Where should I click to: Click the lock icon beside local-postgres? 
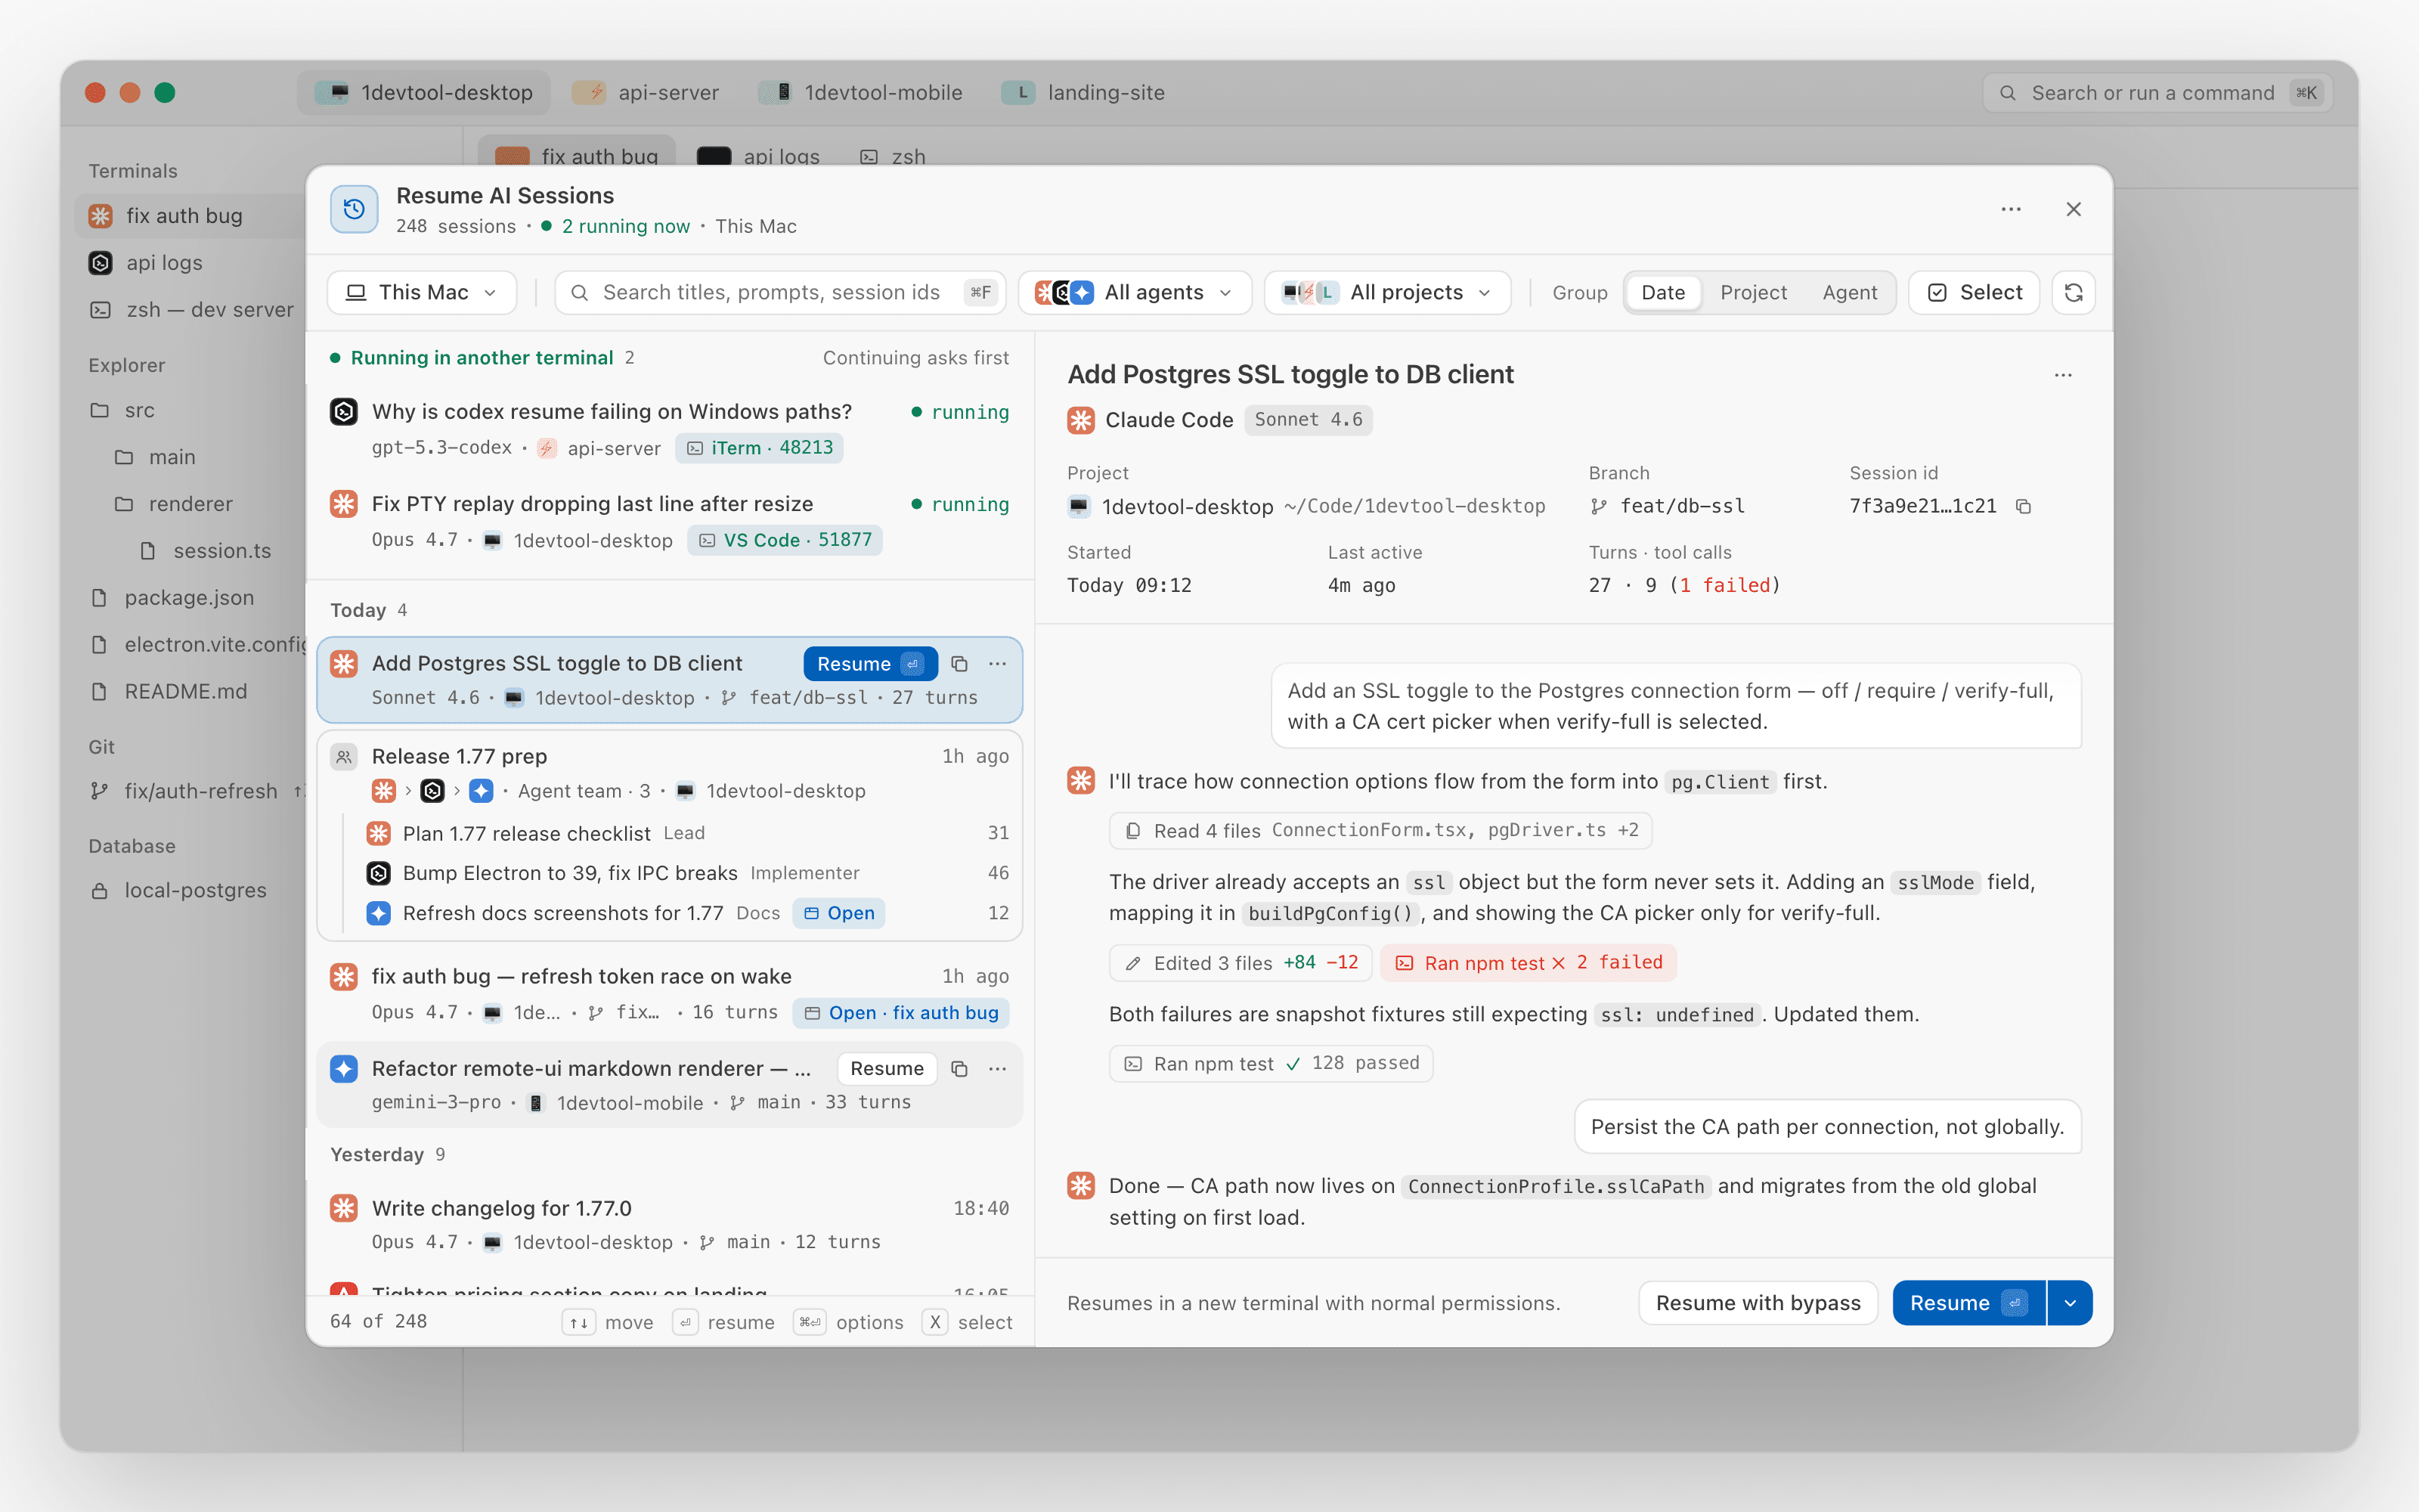[100, 890]
